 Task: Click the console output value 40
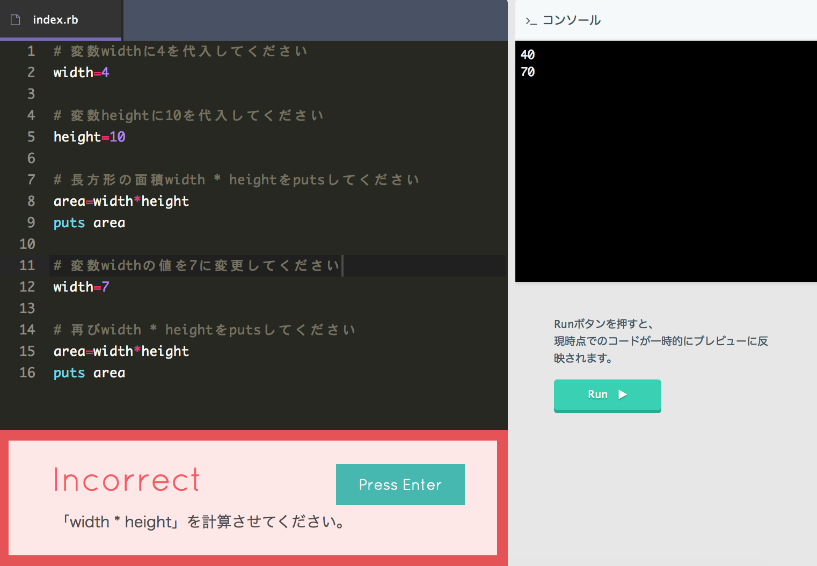528,55
